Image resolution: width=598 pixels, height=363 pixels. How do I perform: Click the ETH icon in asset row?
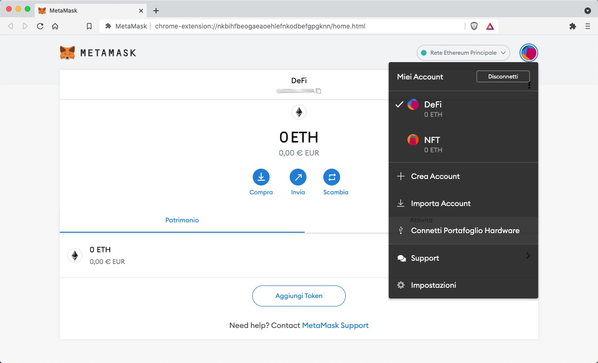(75, 255)
